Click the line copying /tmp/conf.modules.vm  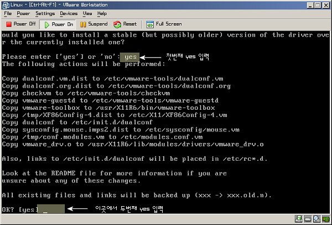(102, 137)
